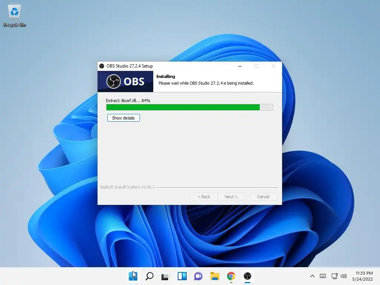
Task: Open File Explorer from the taskbar
Action: pyautogui.click(x=215, y=276)
